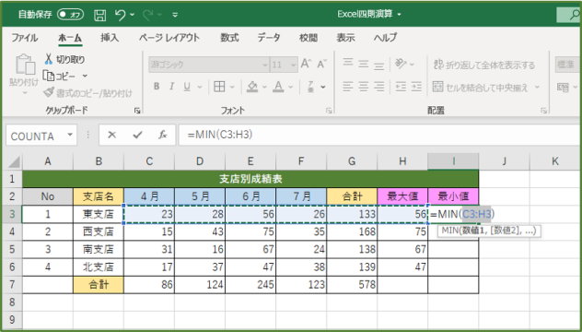Click the phonetic guide furigana icon
Viewport: 582px width, 332px height.
click(x=311, y=87)
